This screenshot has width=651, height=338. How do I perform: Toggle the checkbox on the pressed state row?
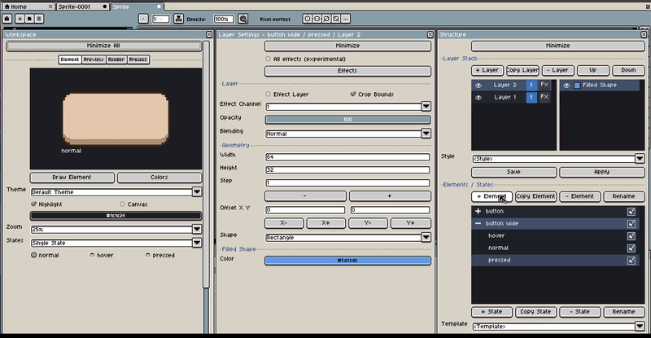point(631,261)
